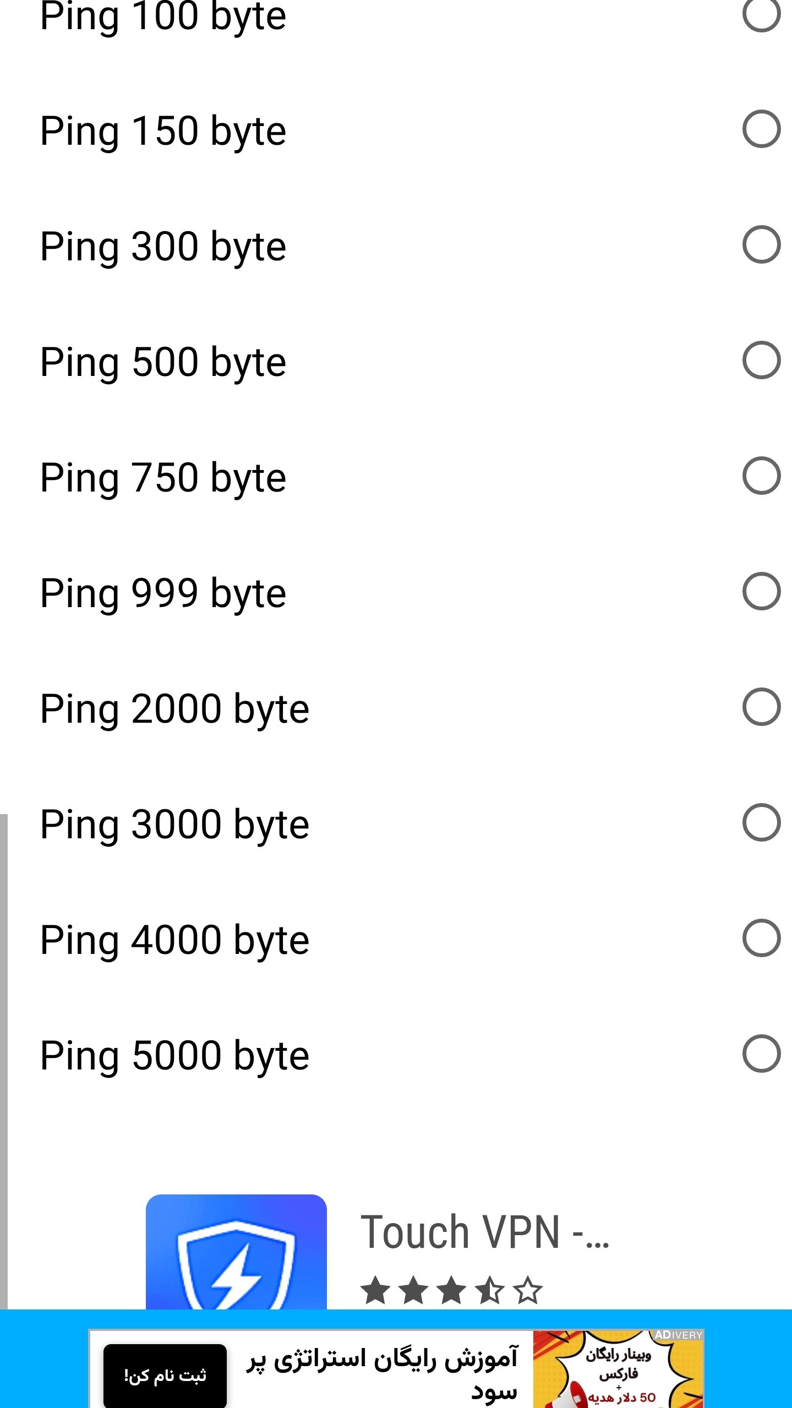
Task: Click the ADIVERY ad label
Action: 678,1335
